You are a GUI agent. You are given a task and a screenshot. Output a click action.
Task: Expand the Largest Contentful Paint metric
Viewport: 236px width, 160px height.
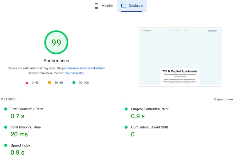[x=150, y=109]
